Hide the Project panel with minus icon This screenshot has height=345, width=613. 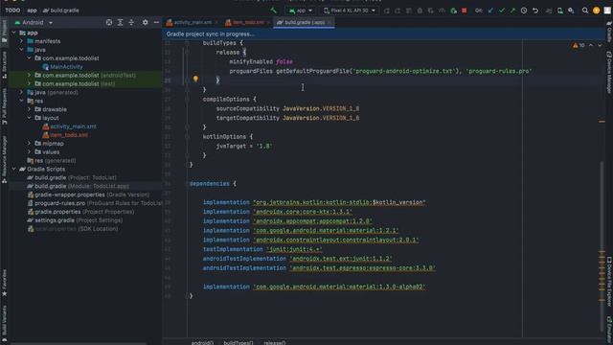(156, 23)
